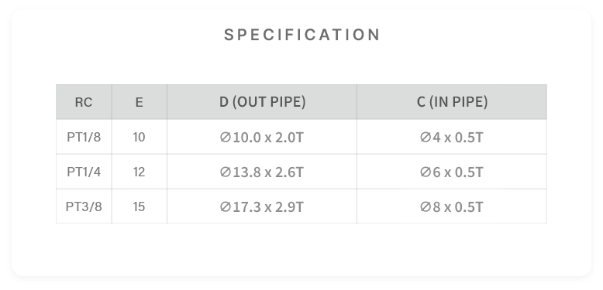The width and height of the screenshot is (603, 290).
Task: Click the ∅6 x 0.5T cell
Action: [452, 172]
